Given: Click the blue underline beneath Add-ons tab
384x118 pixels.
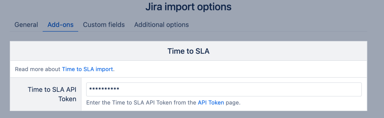Looking at the screenshot, I should [x=61, y=31].
